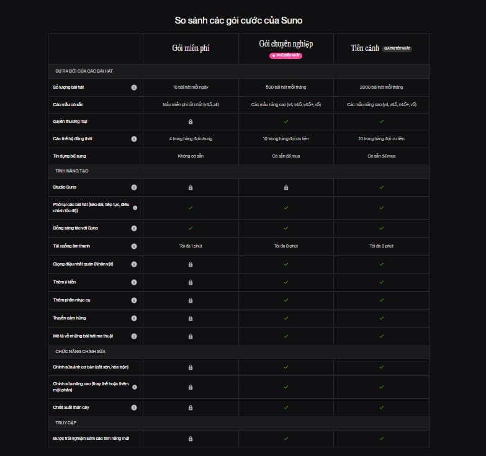Viewport: 486px width, 456px height.
Task: Select the Gói miễn phí plan header
Action: pos(191,48)
